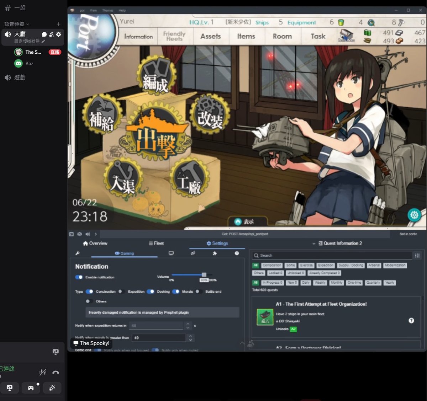Image resolution: width=427 pixels, height=401 pixels.
Task: Add a voice channel with plus icon
Action: click(x=58, y=24)
